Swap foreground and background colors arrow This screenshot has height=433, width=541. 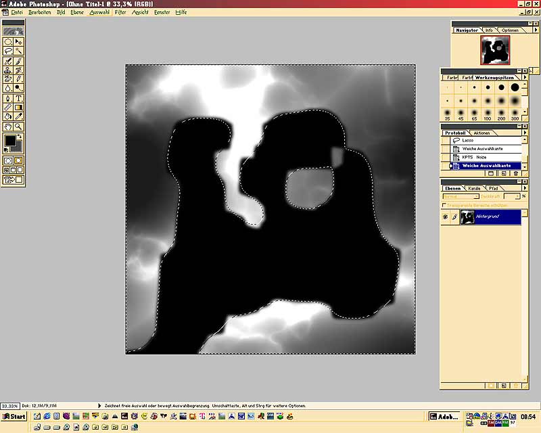tap(20, 137)
